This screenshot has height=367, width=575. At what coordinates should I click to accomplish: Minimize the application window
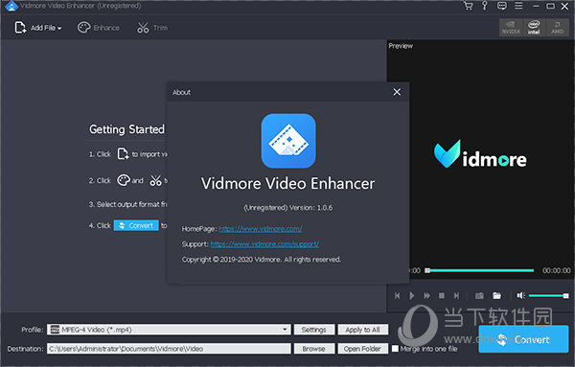pyautogui.click(x=536, y=6)
